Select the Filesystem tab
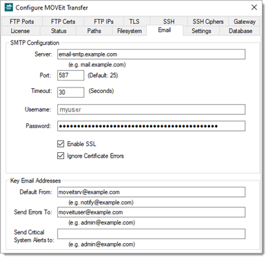 point(130,31)
